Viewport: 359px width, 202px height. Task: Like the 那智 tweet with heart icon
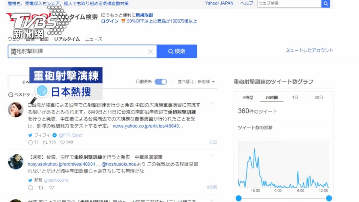pyautogui.click(x=51, y=187)
